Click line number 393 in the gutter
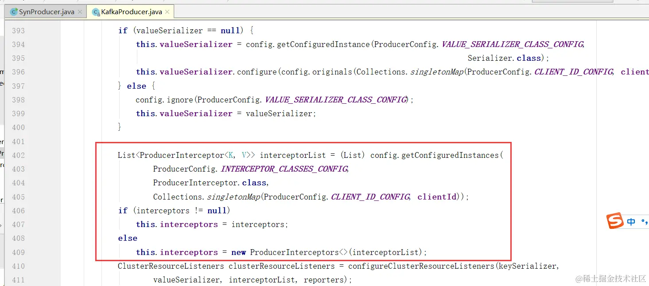Screen dimensions: 649x286 tap(18, 31)
